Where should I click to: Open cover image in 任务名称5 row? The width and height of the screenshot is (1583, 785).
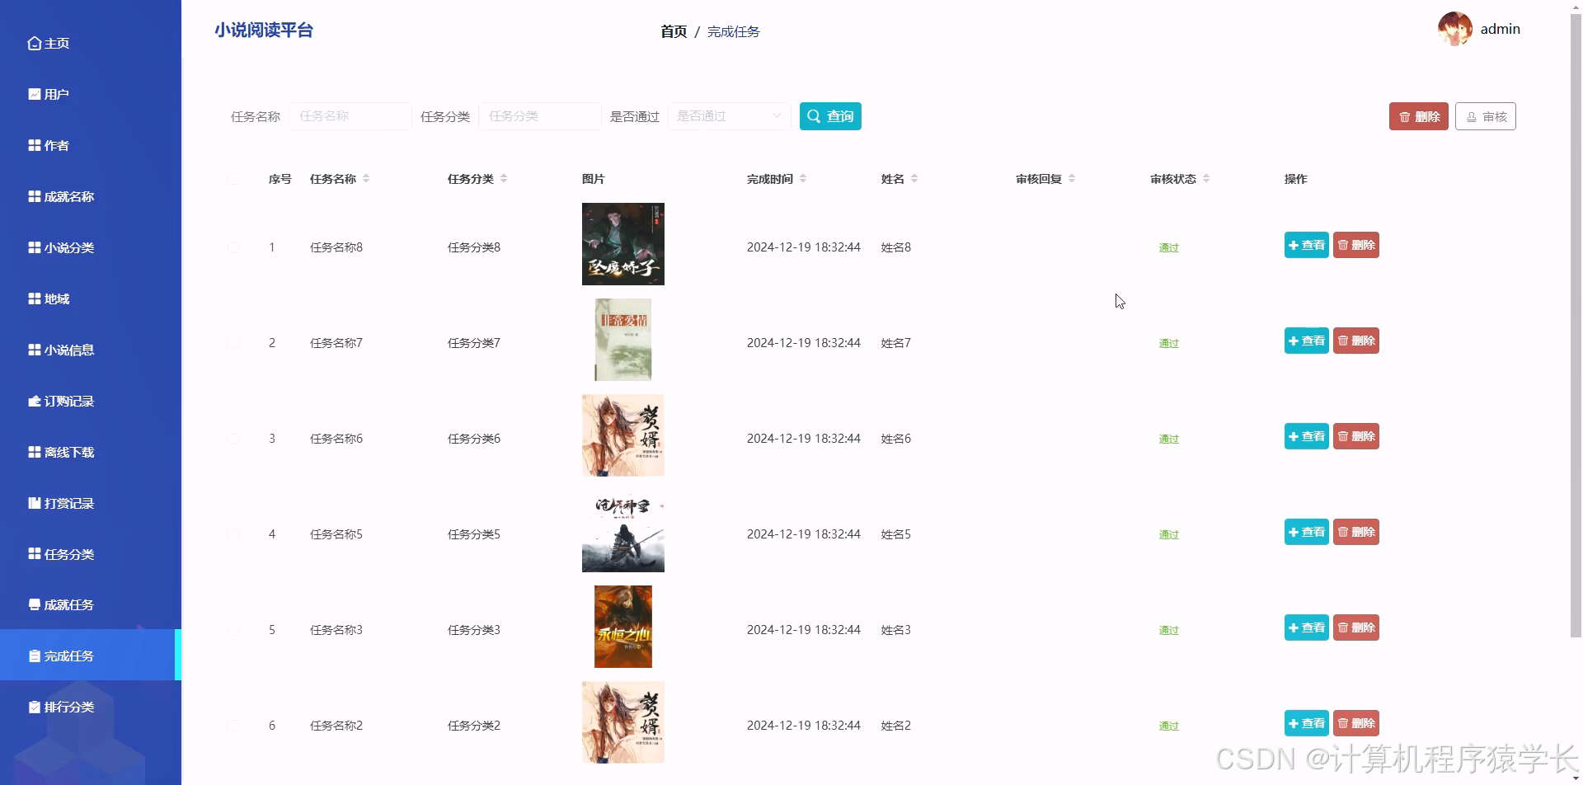click(x=623, y=531)
